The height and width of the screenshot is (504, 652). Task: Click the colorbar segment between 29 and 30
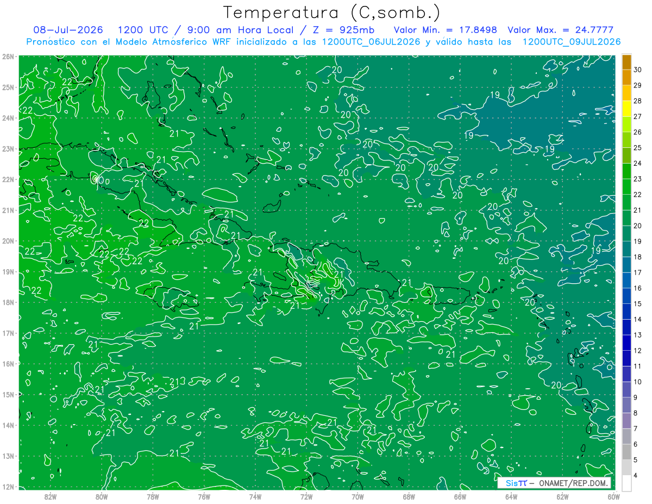627,78
